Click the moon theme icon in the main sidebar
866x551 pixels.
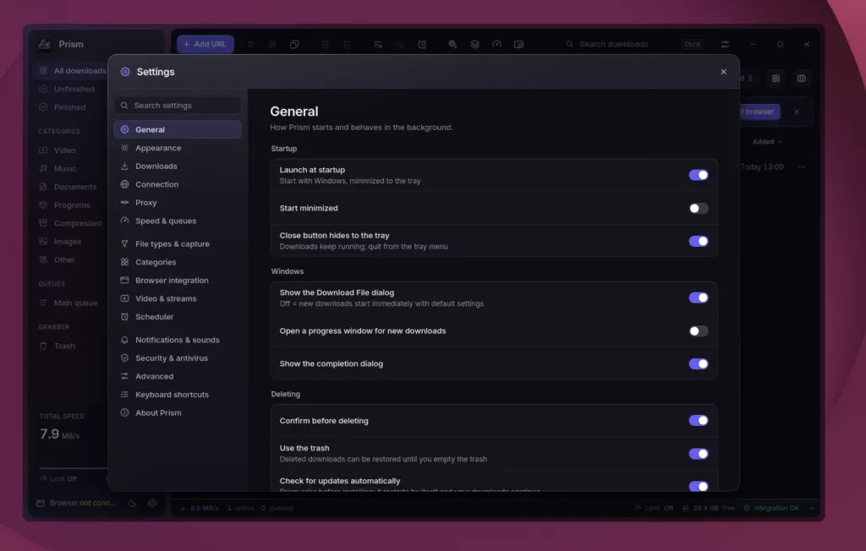[132, 503]
